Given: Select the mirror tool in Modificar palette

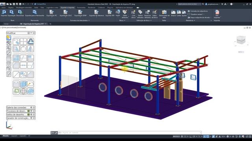Looking at the screenshot, I should coord(31,49).
